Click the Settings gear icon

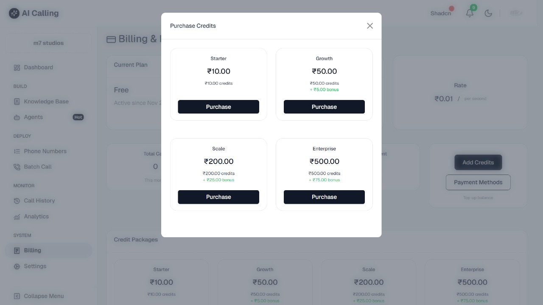[x=16, y=266]
